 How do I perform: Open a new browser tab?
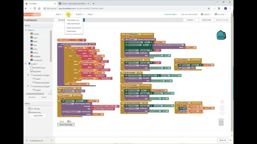94,4
